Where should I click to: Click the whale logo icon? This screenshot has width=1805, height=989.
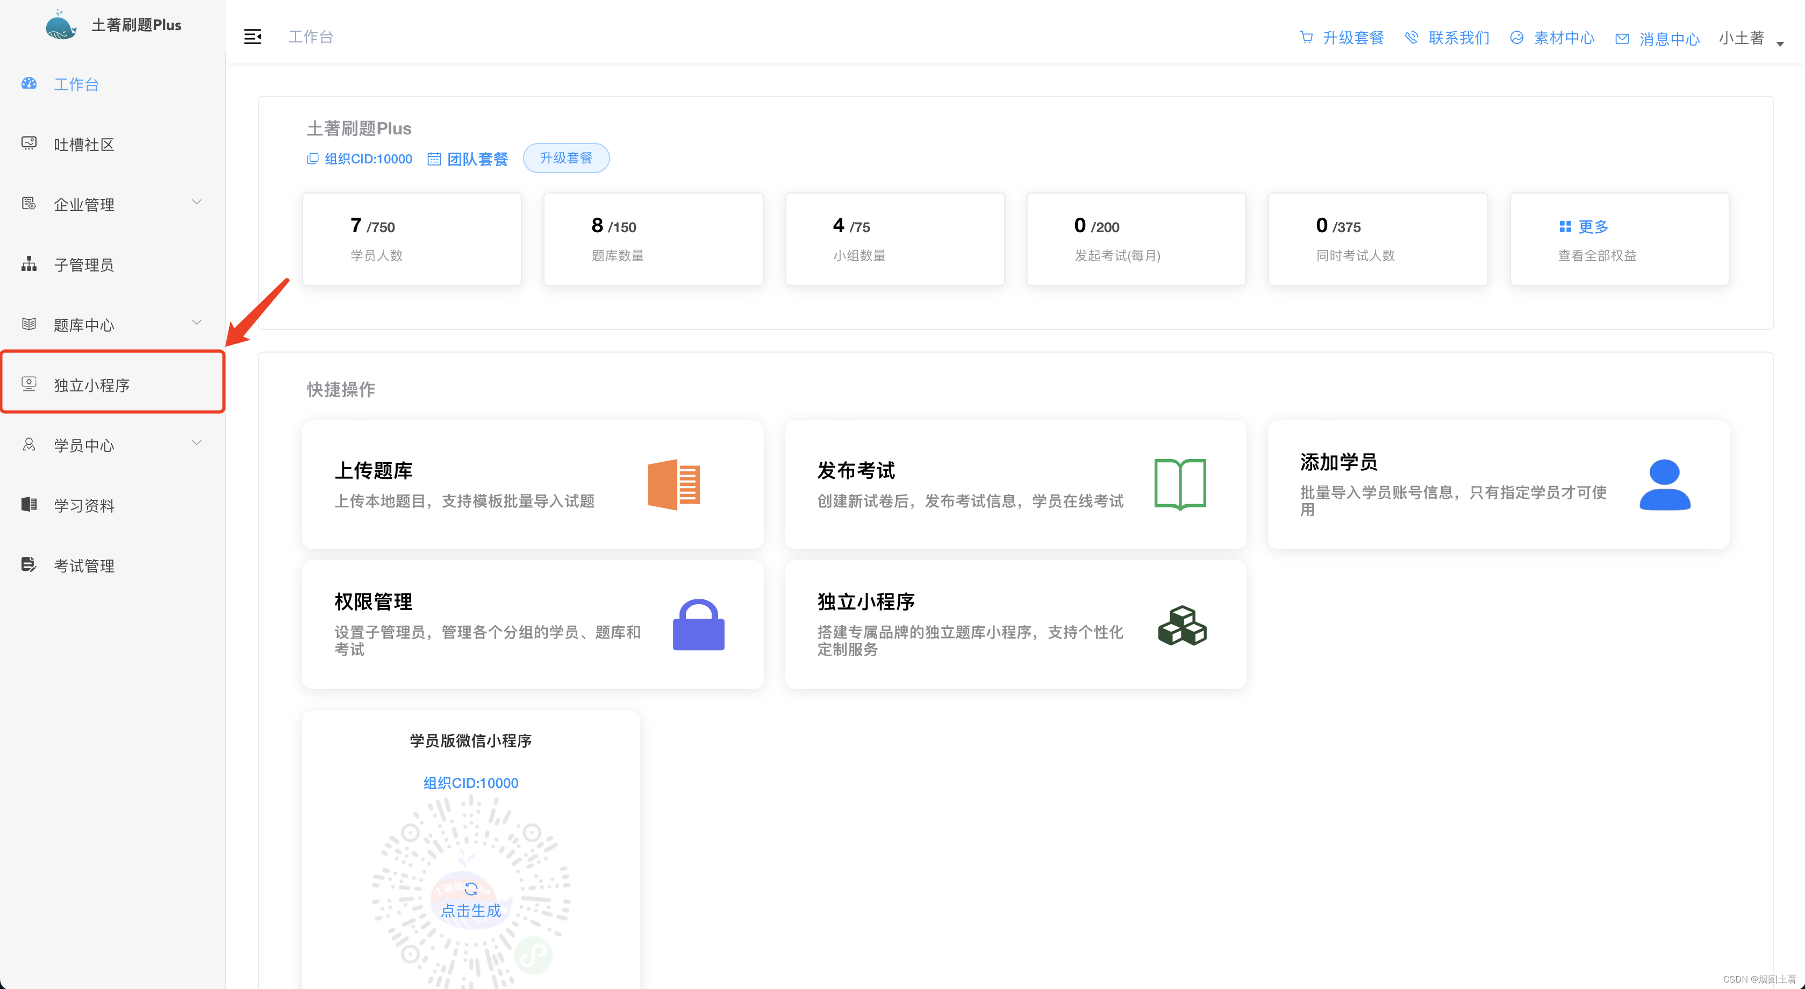(x=61, y=25)
